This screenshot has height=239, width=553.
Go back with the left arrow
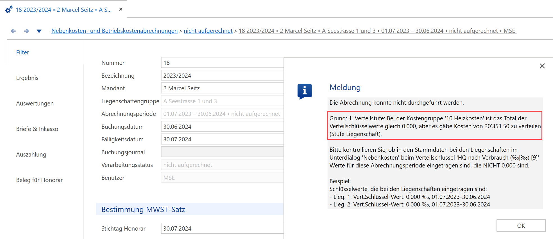13,31
